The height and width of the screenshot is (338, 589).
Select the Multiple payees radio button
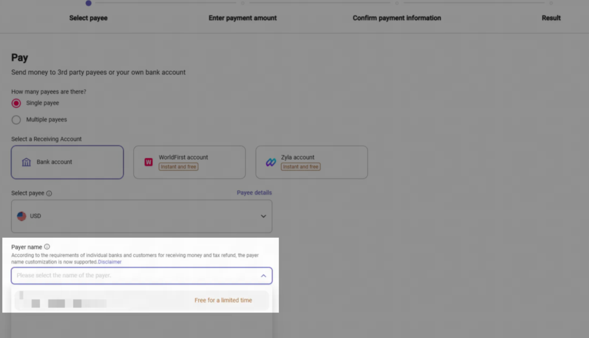[x=16, y=120]
